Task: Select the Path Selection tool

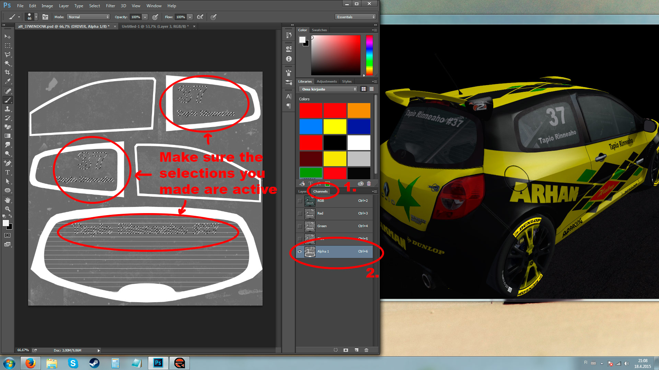Action: click(x=7, y=181)
